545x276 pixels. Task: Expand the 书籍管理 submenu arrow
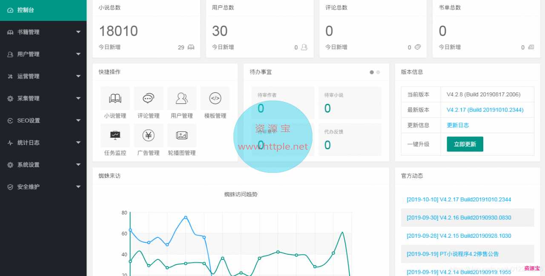coord(78,32)
